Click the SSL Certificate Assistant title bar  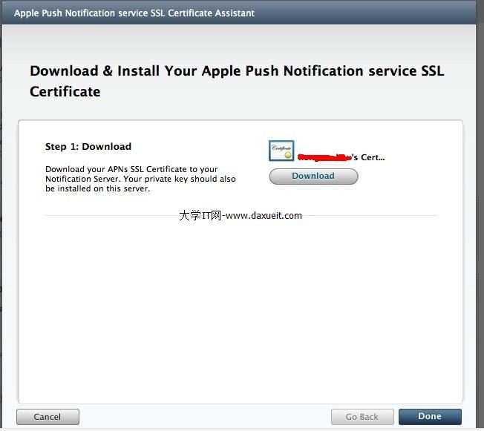(x=134, y=13)
